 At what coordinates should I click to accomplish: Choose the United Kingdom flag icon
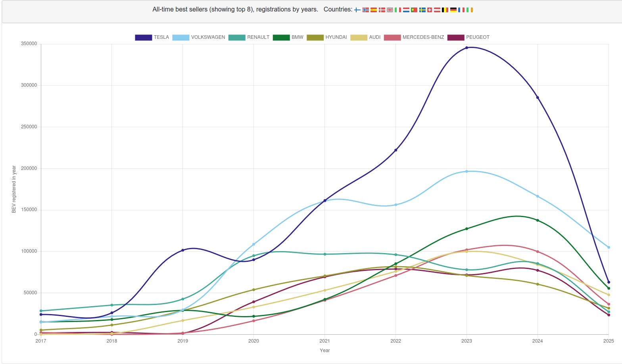(390, 10)
